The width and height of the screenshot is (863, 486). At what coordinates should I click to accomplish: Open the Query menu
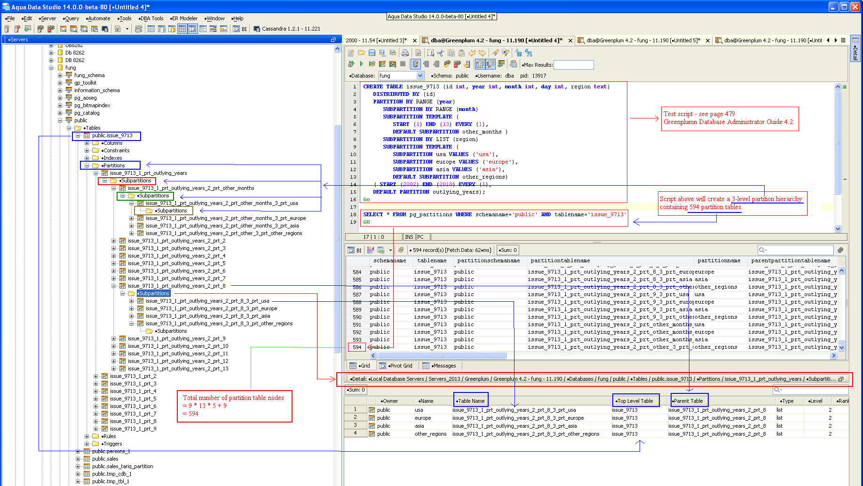(72, 18)
